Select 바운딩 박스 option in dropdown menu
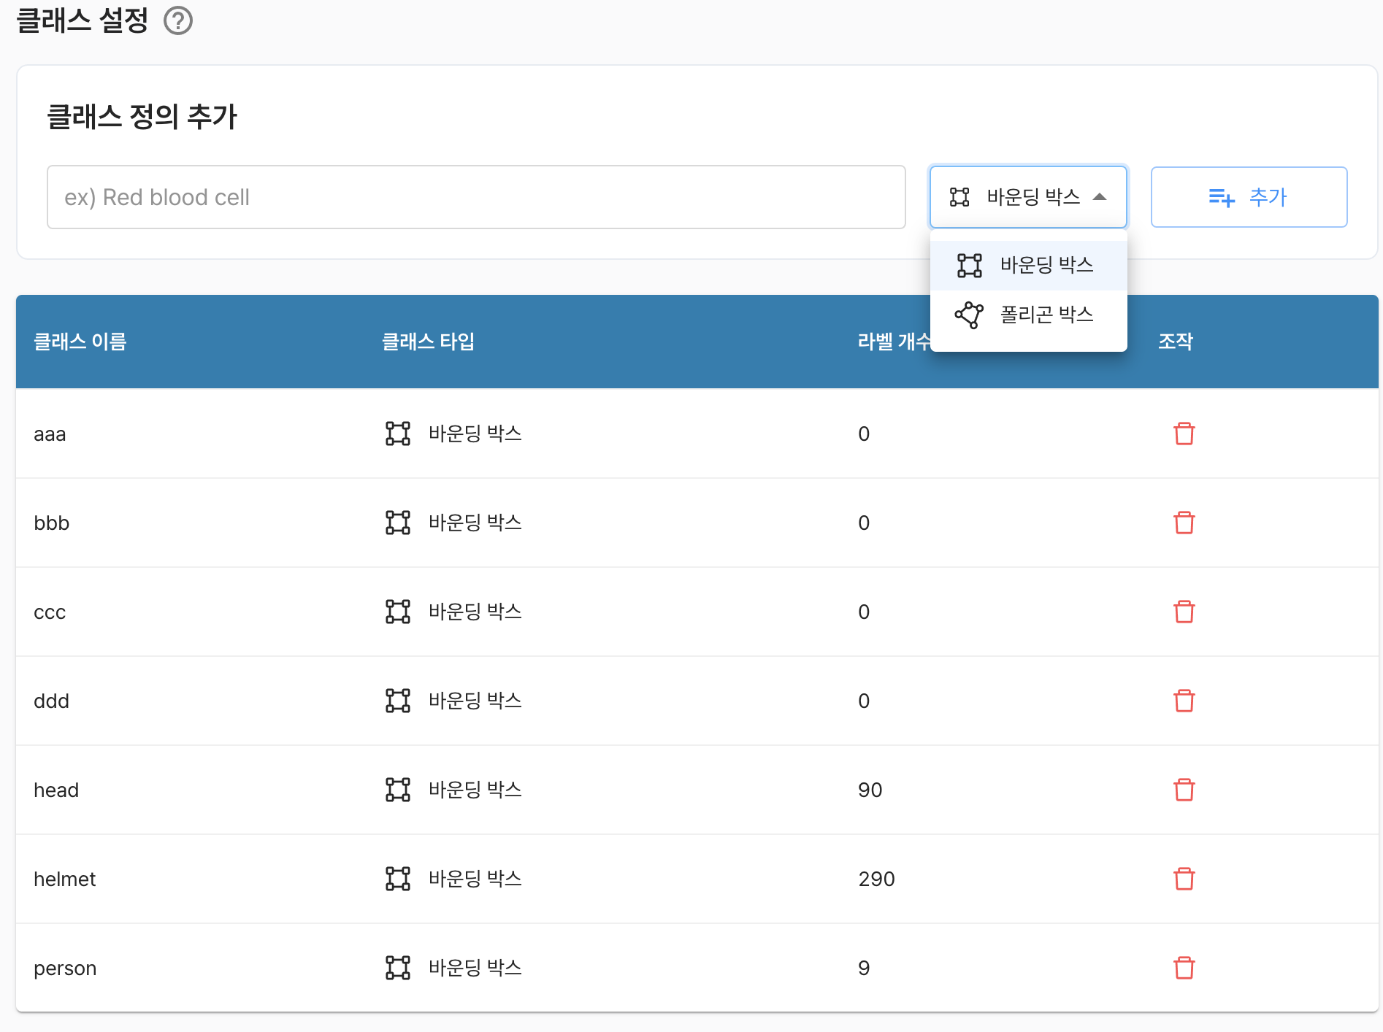This screenshot has height=1032, width=1383. (x=1028, y=265)
